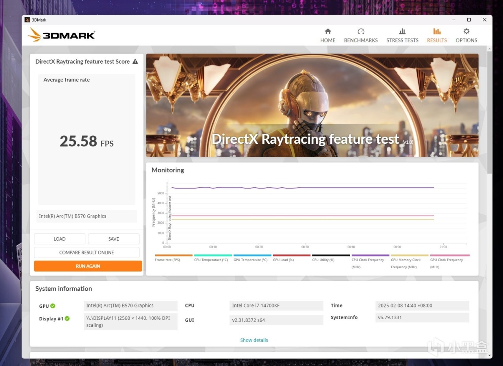Click the green GPU status checkmark
The image size is (503, 366).
pyautogui.click(x=53, y=306)
